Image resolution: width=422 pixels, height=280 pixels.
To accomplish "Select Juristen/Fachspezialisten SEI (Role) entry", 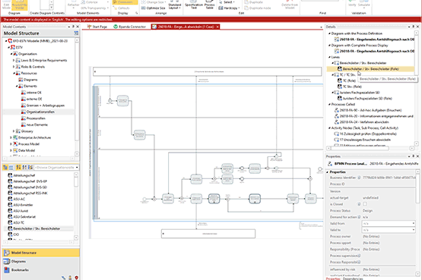I will pyautogui.click(x=365, y=99).
